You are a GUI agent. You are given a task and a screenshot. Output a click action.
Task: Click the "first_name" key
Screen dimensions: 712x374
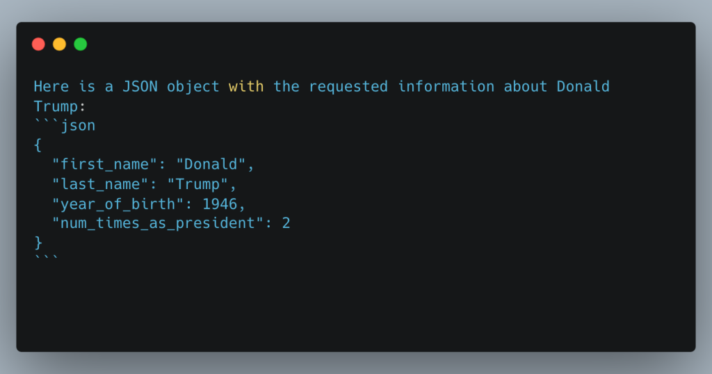tap(105, 164)
